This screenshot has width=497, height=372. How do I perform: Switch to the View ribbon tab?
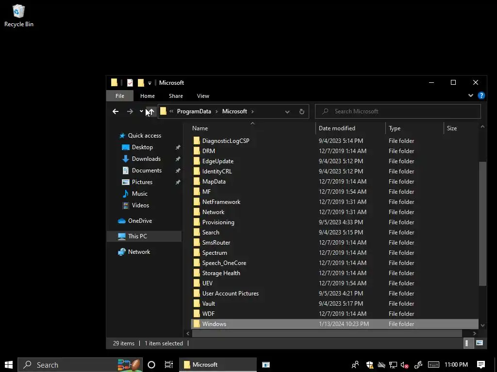pyautogui.click(x=203, y=96)
